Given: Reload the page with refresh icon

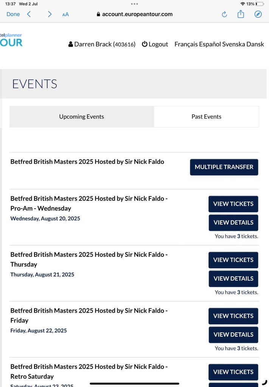Looking at the screenshot, I should [224, 14].
